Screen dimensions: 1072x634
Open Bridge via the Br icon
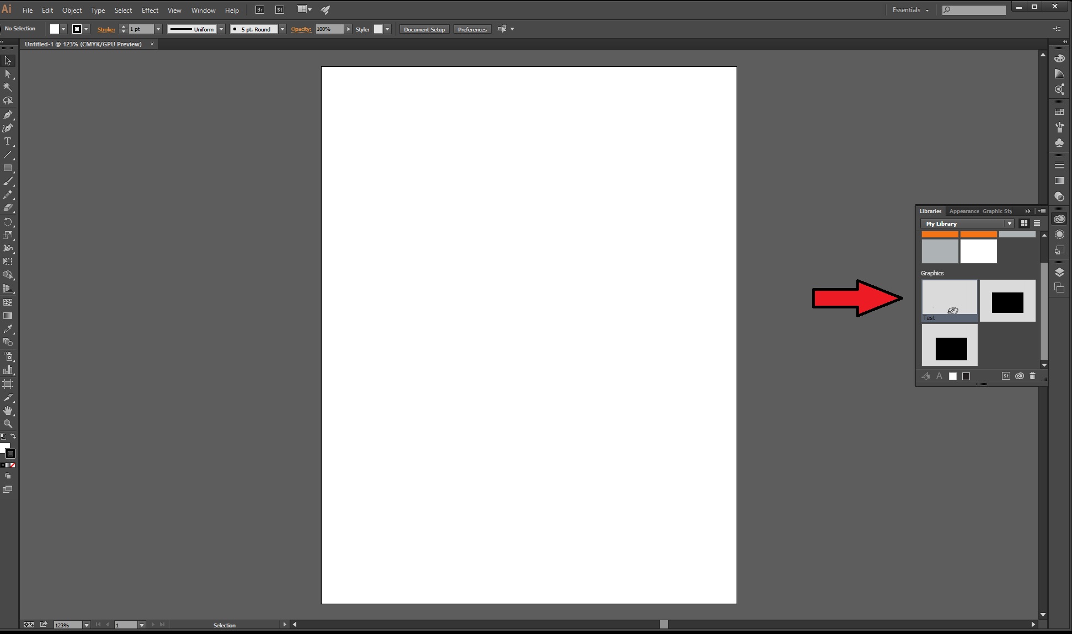(x=260, y=10)
